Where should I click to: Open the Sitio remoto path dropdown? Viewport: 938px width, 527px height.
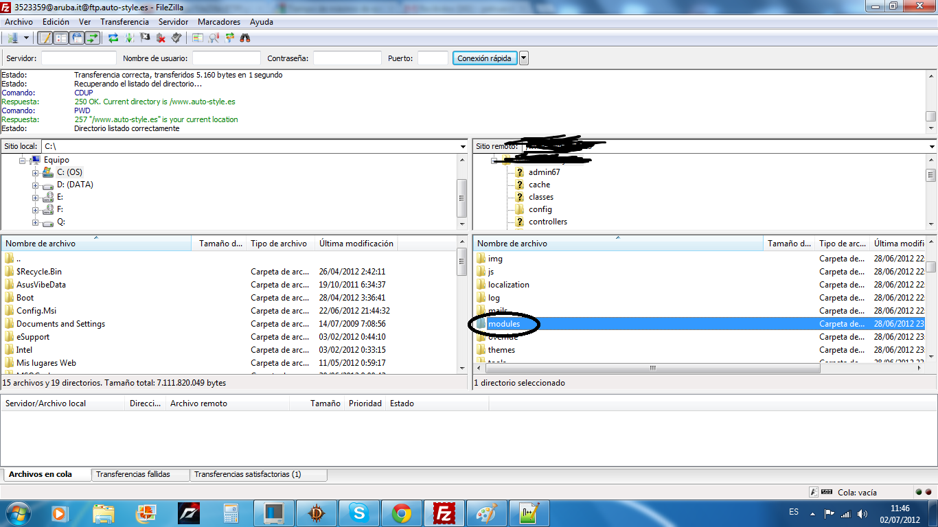[x=932, y=147]
